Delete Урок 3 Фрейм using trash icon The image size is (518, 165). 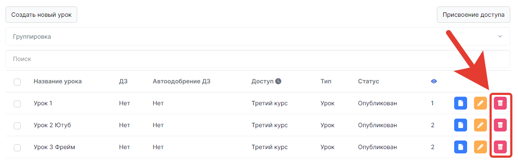coord(500,147)
